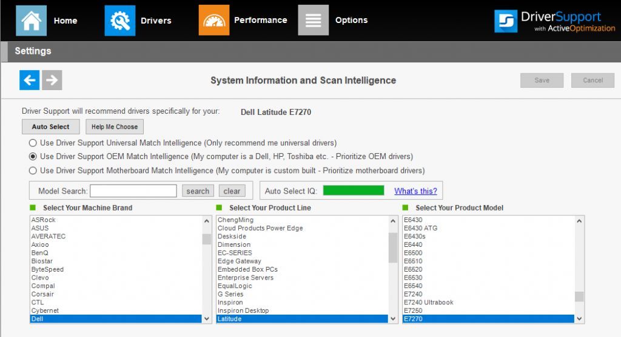Focus the Model Search input field
Viewport: 621px width, 337px height.
click(133, 191)
